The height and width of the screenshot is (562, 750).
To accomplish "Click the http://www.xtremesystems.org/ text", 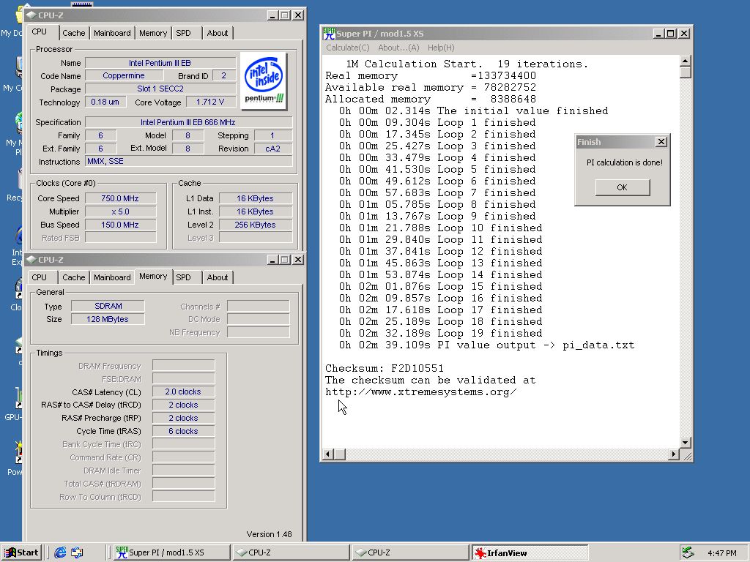I will coord(421,392).
